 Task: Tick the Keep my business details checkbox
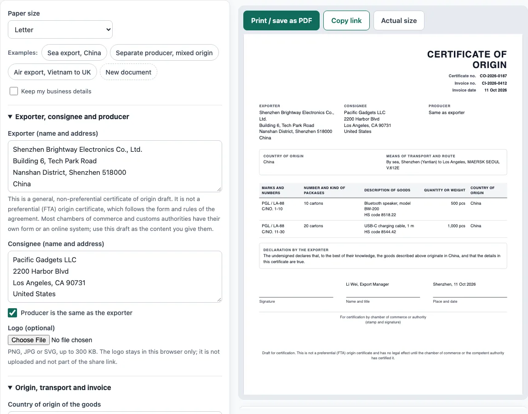pos(14,91)
